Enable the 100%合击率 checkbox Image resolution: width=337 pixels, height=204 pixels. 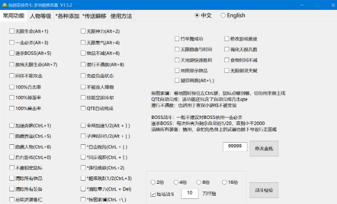12,87
